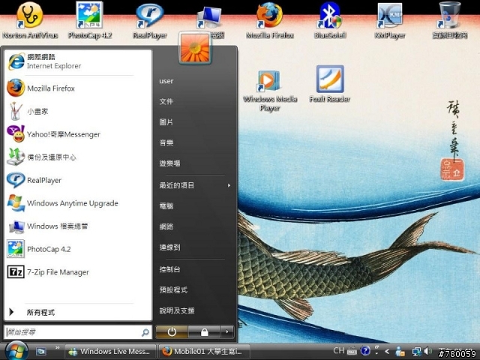
Task: Launch RealPlayer from Start menu list
Action: pos(78,180)
